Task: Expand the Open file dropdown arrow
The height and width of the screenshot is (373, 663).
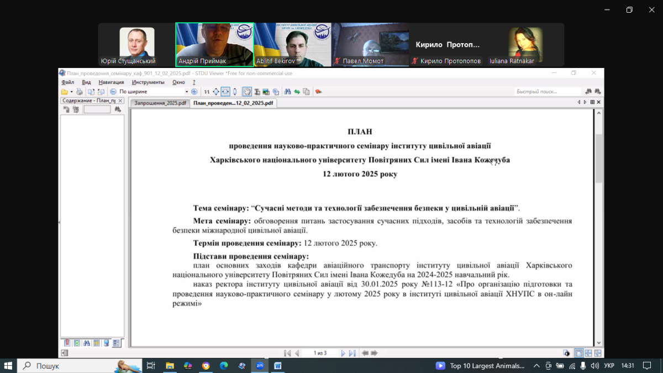Action: tap(71, 92)
